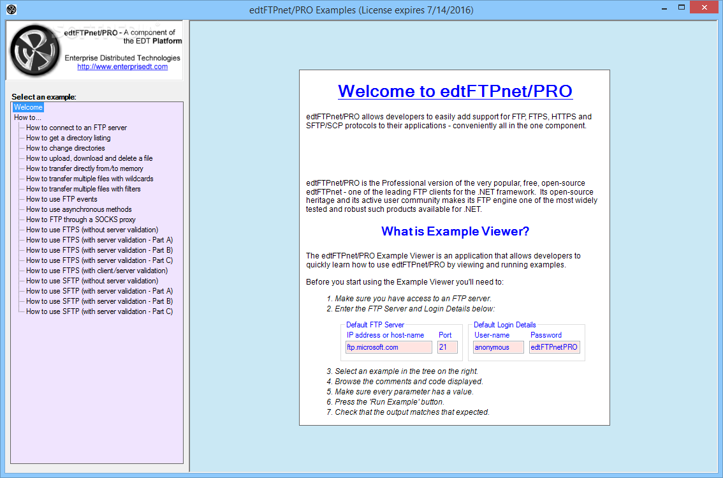The width and height of the screenshot is (723, 478).
Task: Open 'How to transfer multiple files with wildcards'
Action: [x=90, y=179]
